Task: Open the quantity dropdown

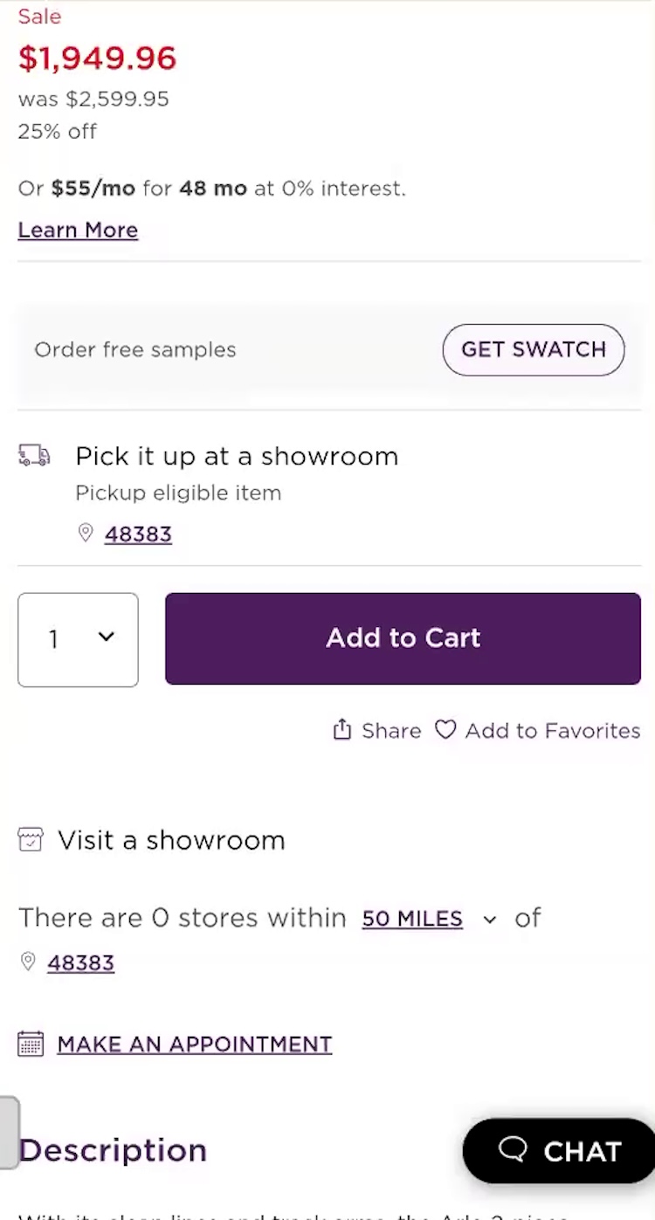Action: pyautogui.click(x=78, y=639)
